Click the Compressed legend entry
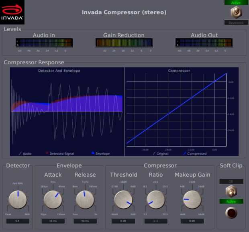Image resolution: width=249 pixels, height=232 pixels. (x=195, y=153)
